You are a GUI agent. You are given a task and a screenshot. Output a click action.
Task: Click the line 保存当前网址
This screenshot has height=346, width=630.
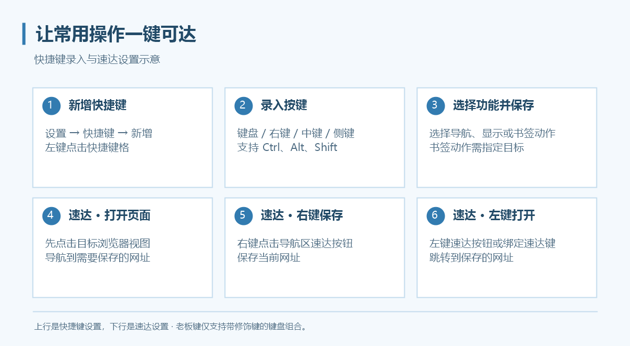point(269,257)
